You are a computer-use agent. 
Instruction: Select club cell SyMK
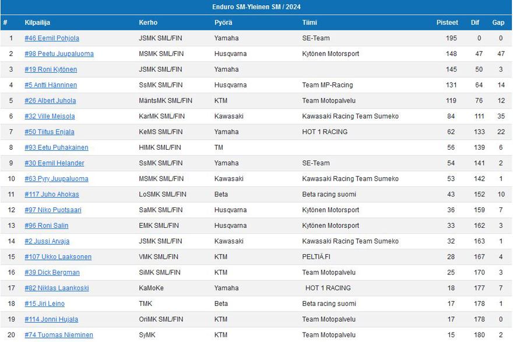(147, 335)
